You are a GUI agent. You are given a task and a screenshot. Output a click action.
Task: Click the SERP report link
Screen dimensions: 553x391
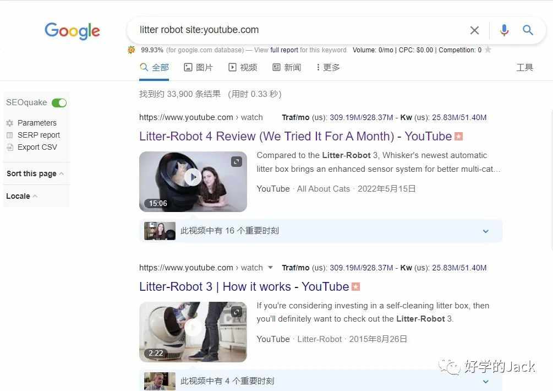[x=39, y=135]
